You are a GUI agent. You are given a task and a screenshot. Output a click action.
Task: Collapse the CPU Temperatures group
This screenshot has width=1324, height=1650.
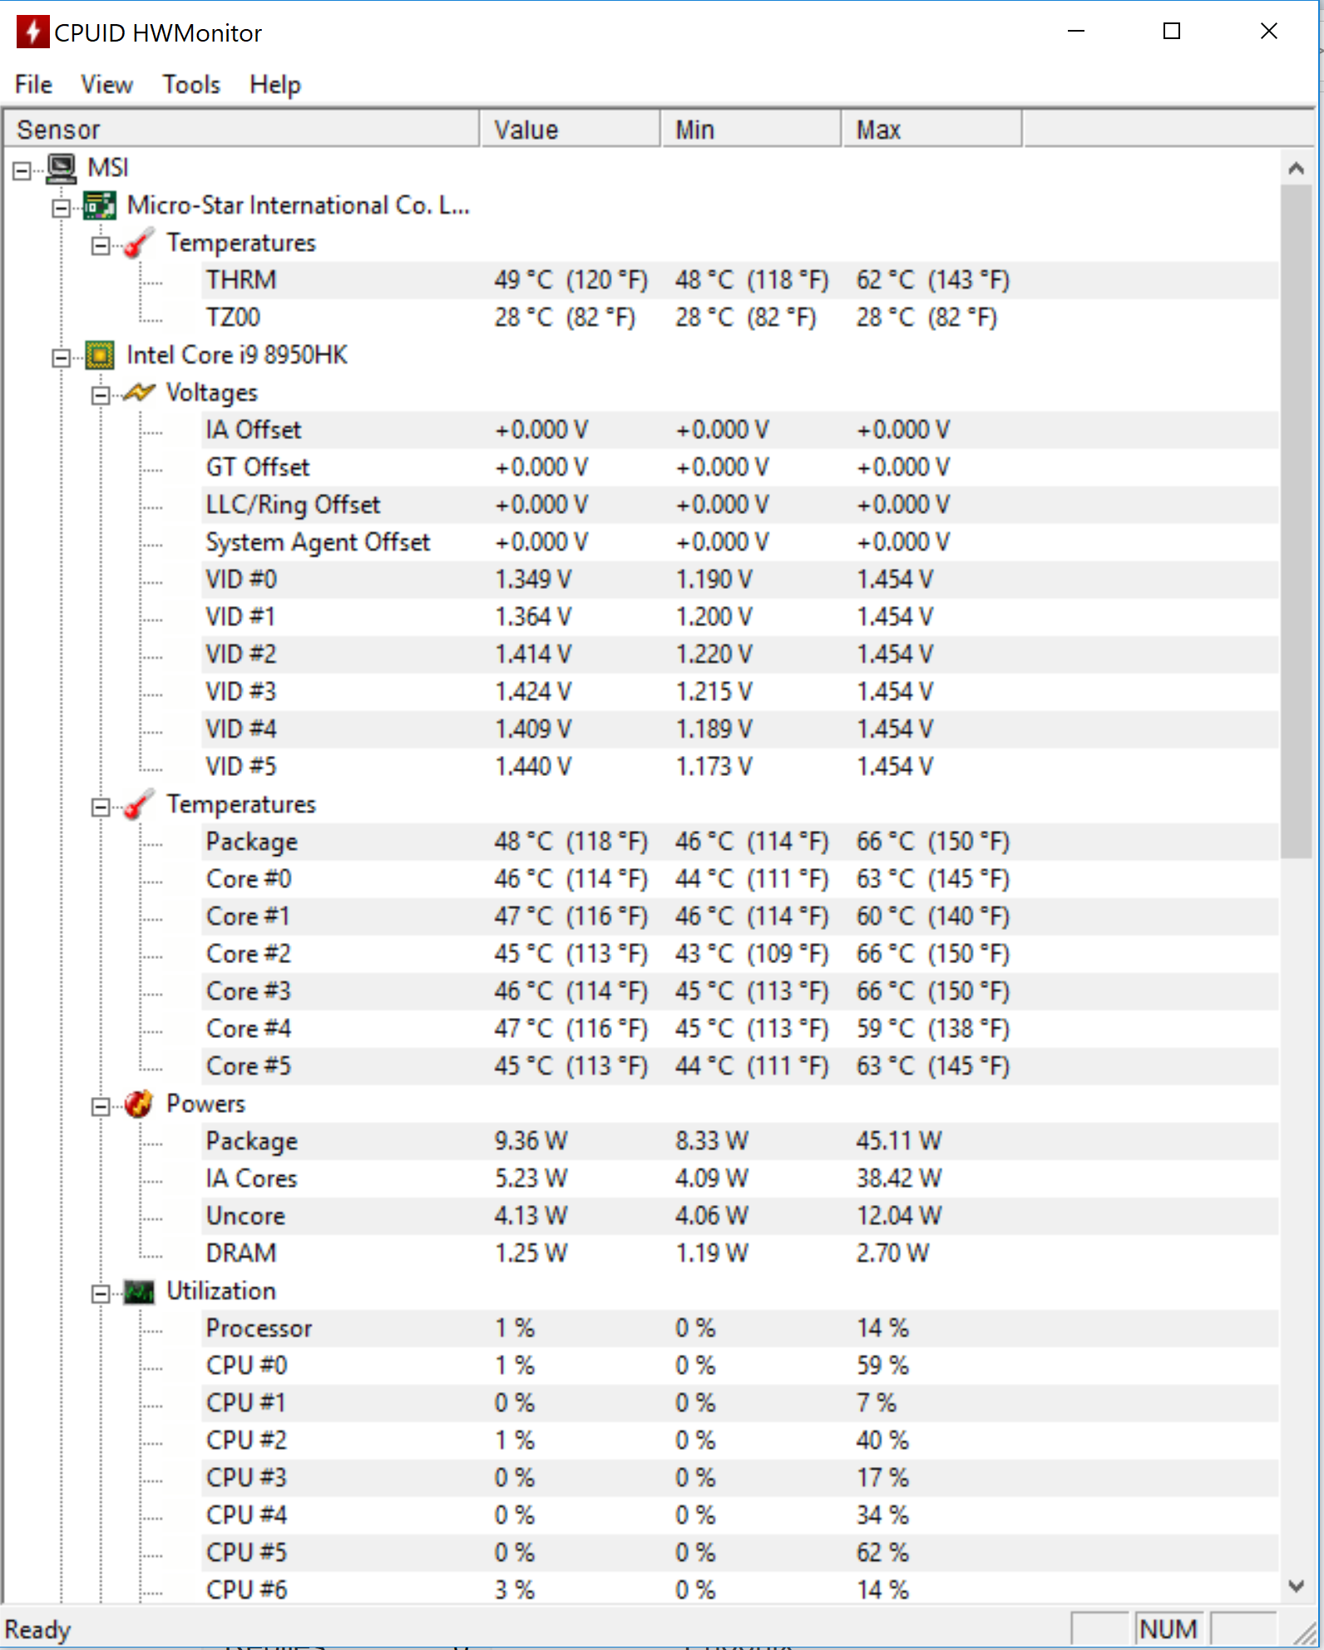coord(101,807)
